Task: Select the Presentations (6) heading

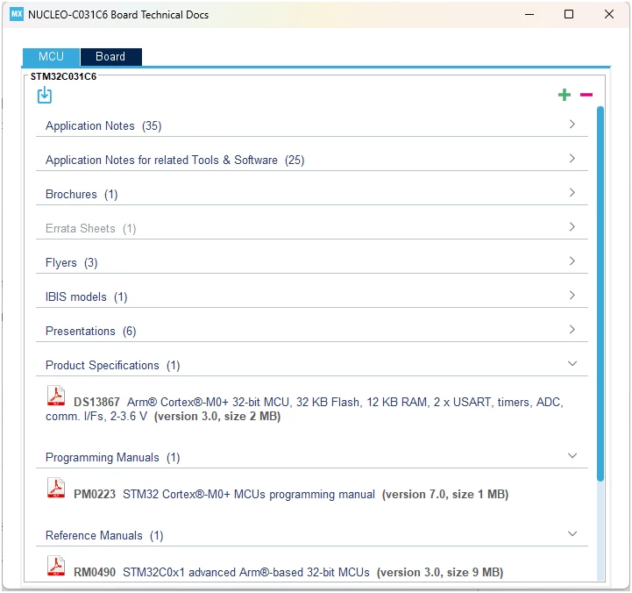Action: [90, 332]
